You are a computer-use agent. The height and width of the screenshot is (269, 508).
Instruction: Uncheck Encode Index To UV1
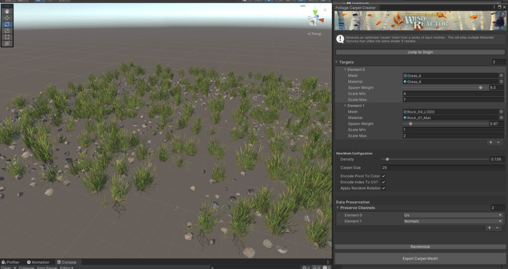coord(383,182)
